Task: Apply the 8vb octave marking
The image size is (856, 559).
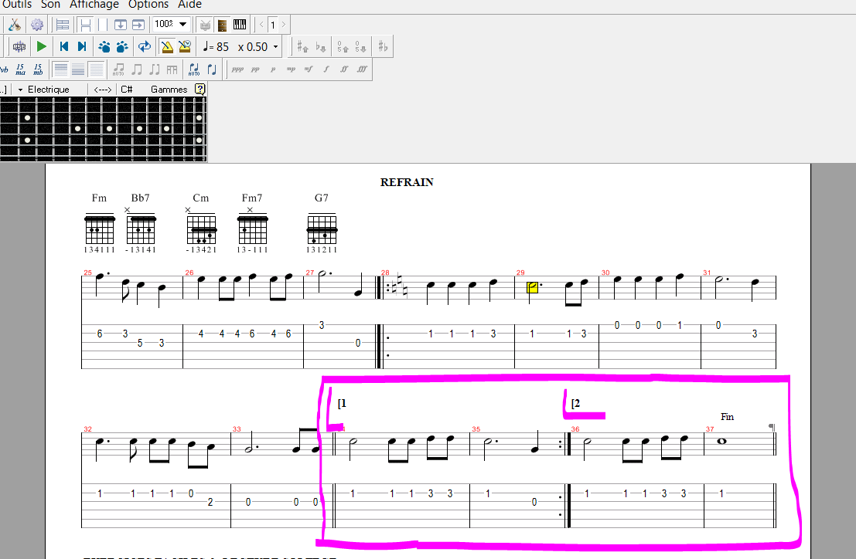Action: click(x=5, y=69)
